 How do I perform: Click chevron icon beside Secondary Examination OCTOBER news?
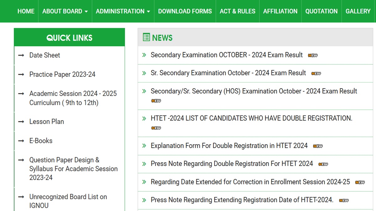[144, 55]
